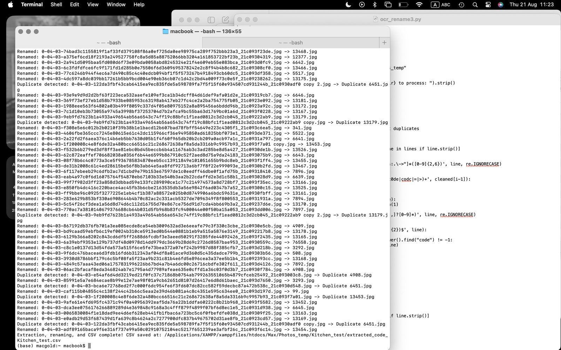
Task: Click the Bluetooth status icon
Action: [374, 5]
